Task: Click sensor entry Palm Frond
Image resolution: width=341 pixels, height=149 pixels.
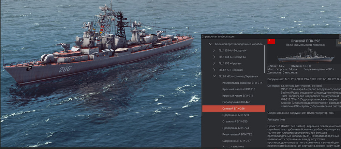Action: 310,96
